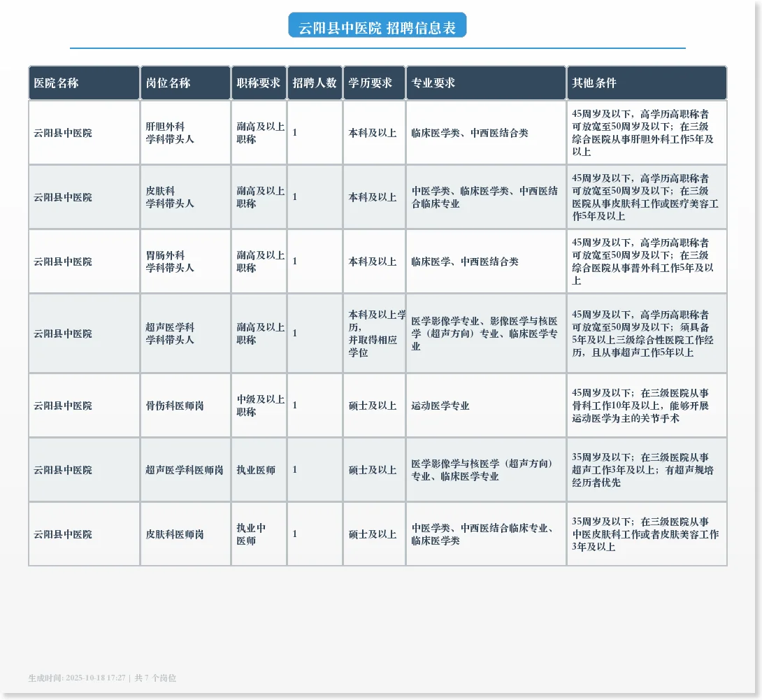Click recruit number 1 in 肝胆外科 row

(315, 133)
